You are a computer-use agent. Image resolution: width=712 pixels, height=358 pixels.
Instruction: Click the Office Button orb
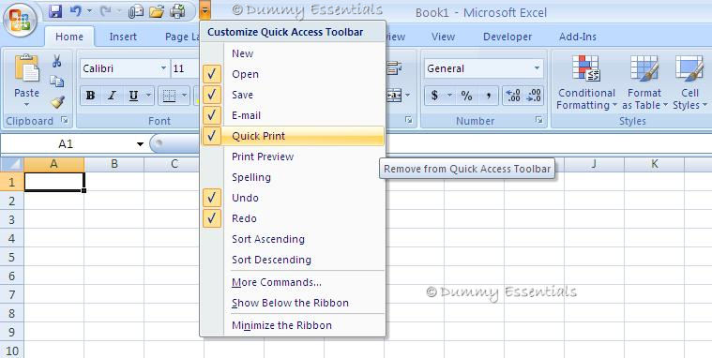click(20, 20)
